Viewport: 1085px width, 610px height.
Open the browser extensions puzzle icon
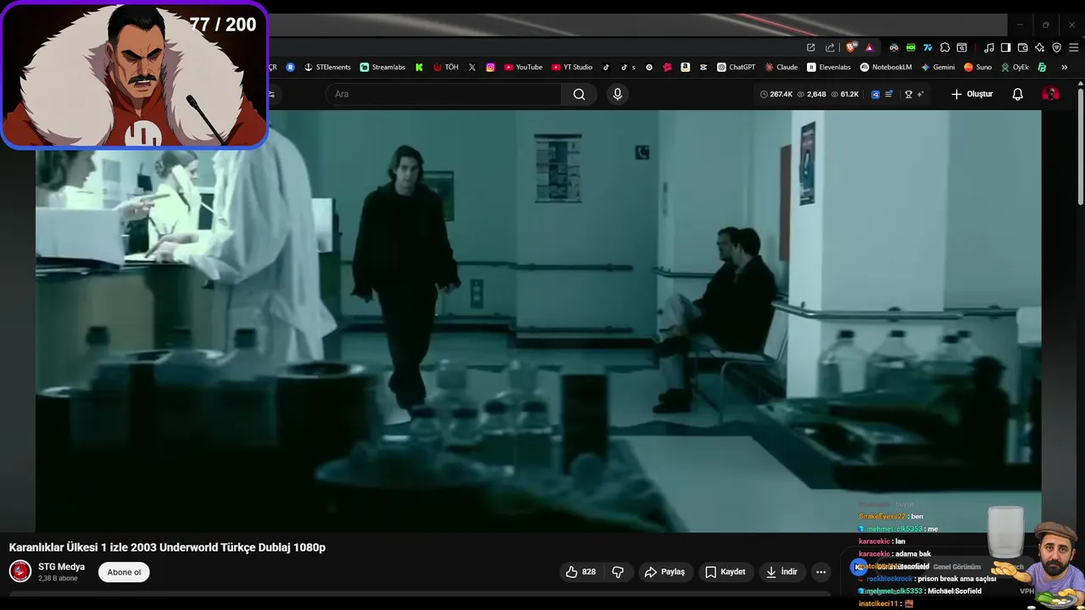coord(945,47)
